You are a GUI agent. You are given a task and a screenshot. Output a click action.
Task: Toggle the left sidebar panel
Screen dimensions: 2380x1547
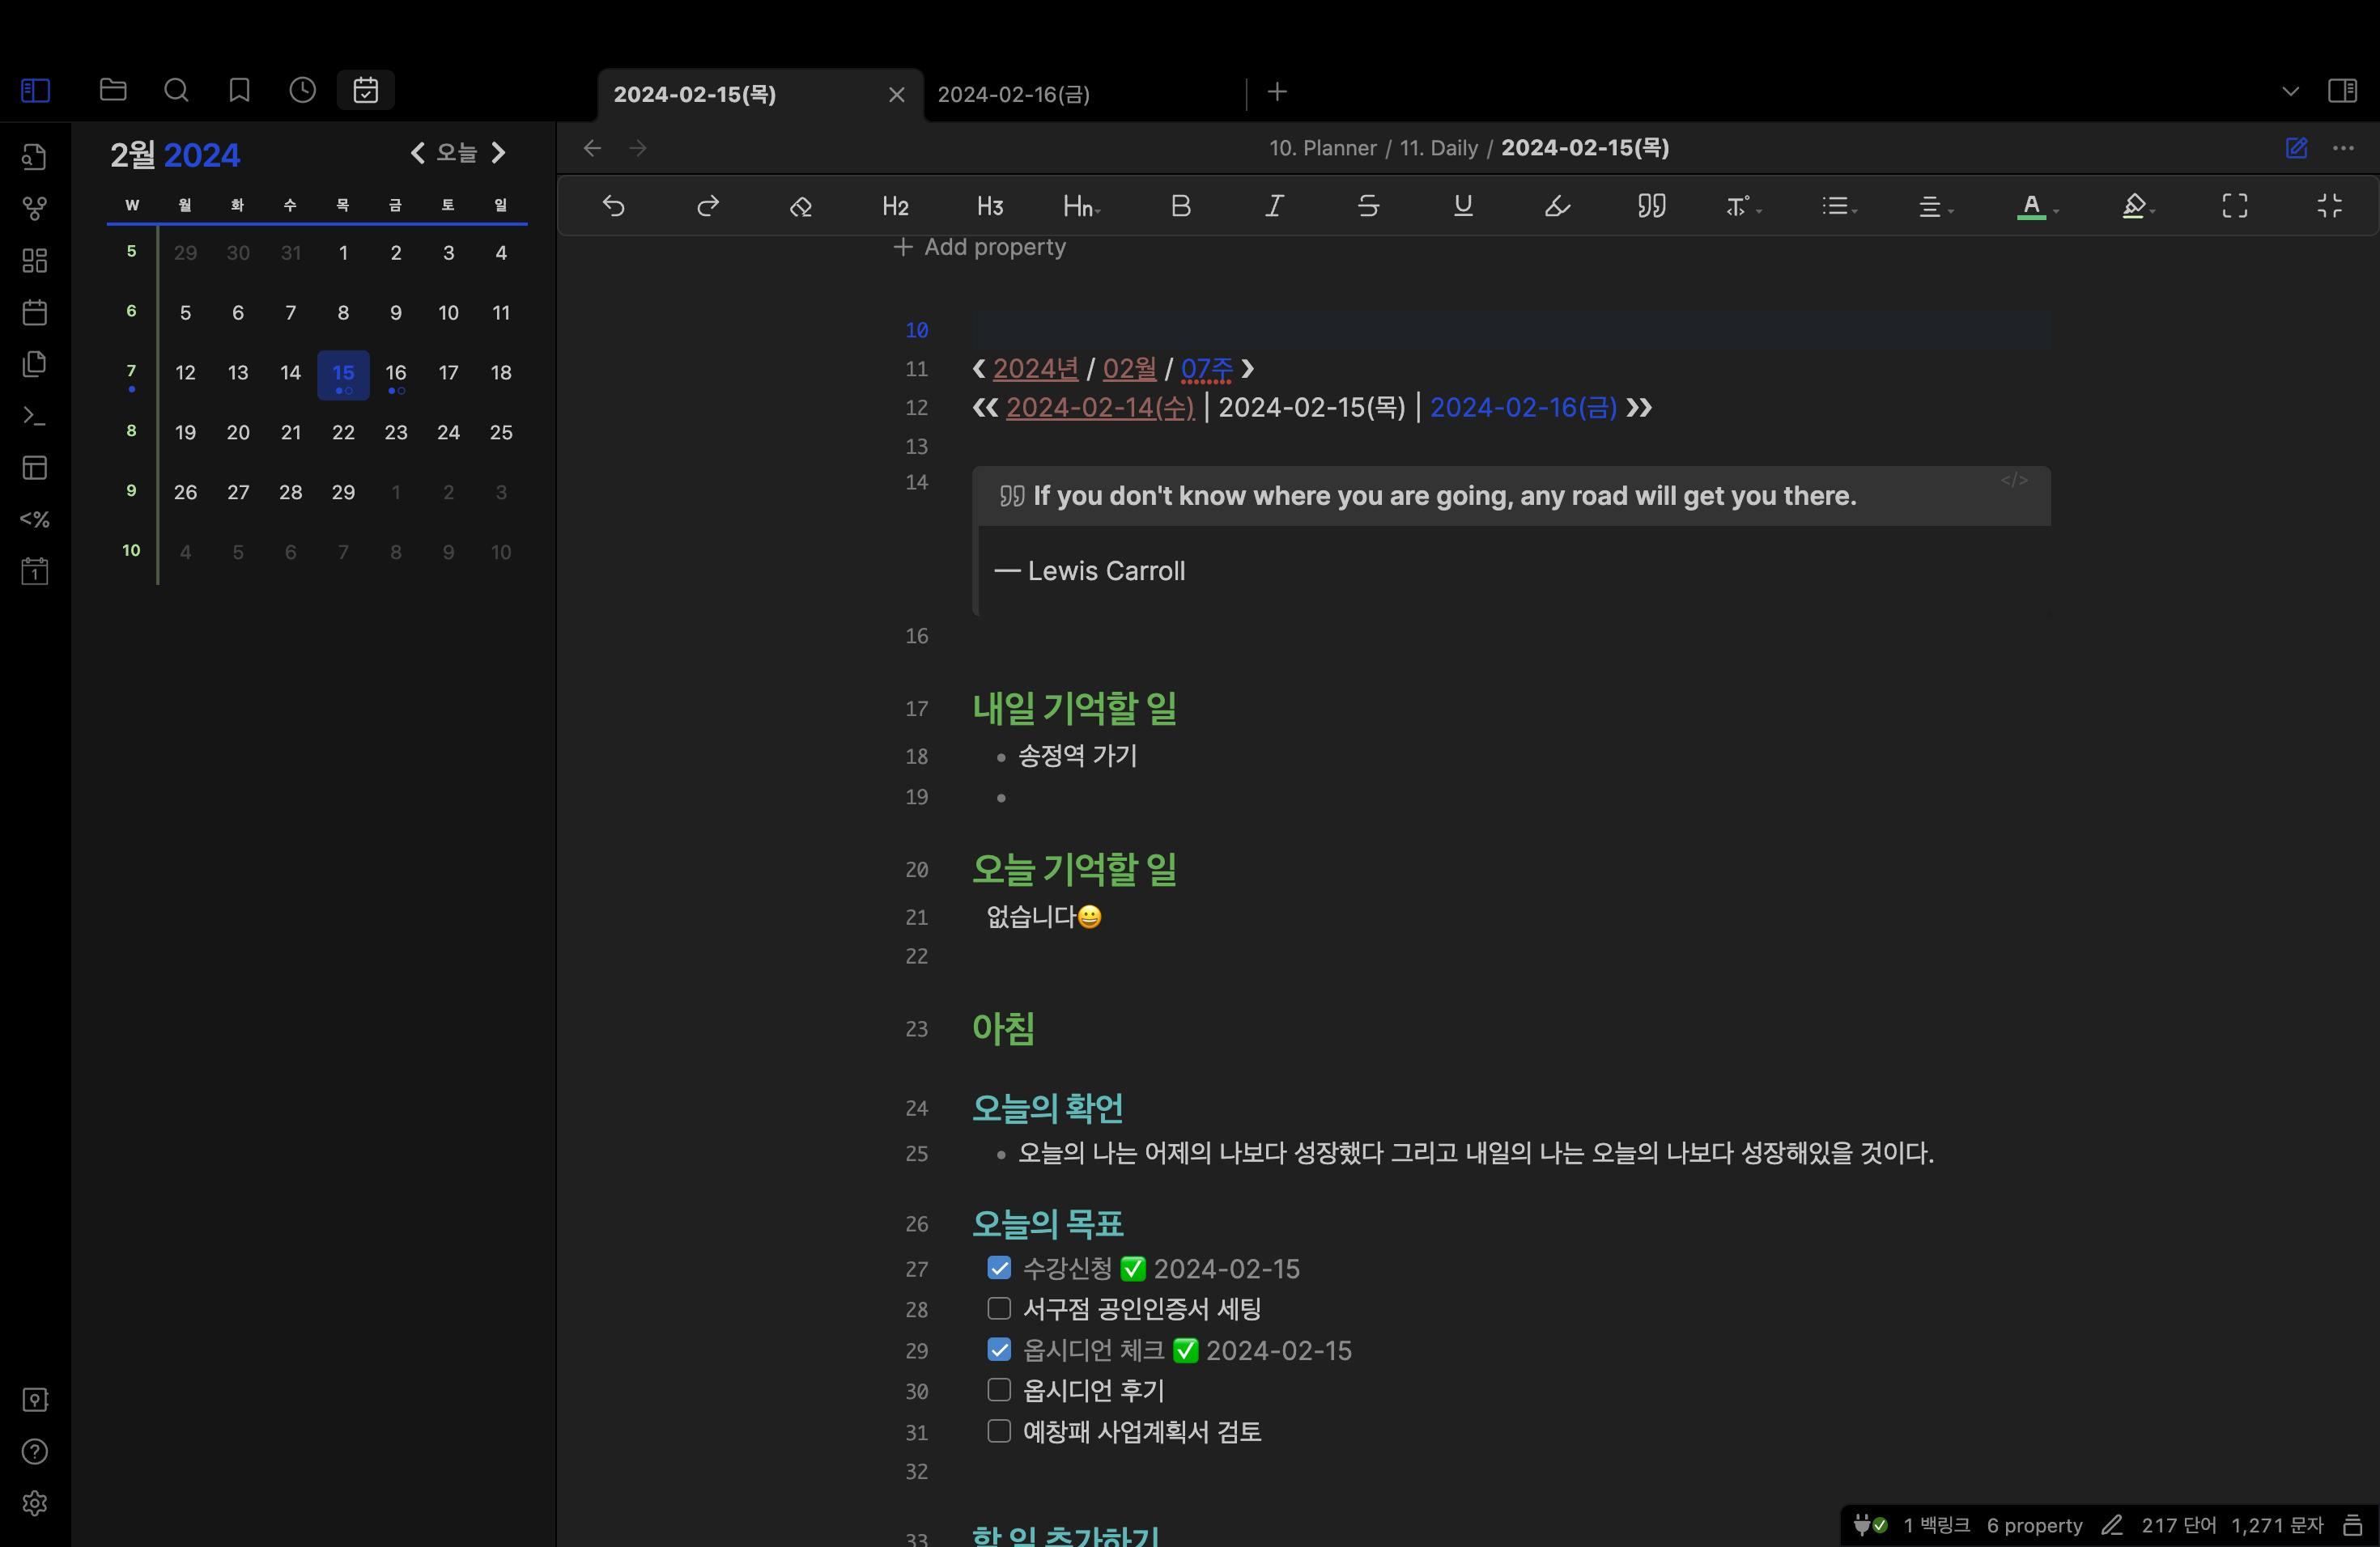pyautogui.click(x=35, y=91)
